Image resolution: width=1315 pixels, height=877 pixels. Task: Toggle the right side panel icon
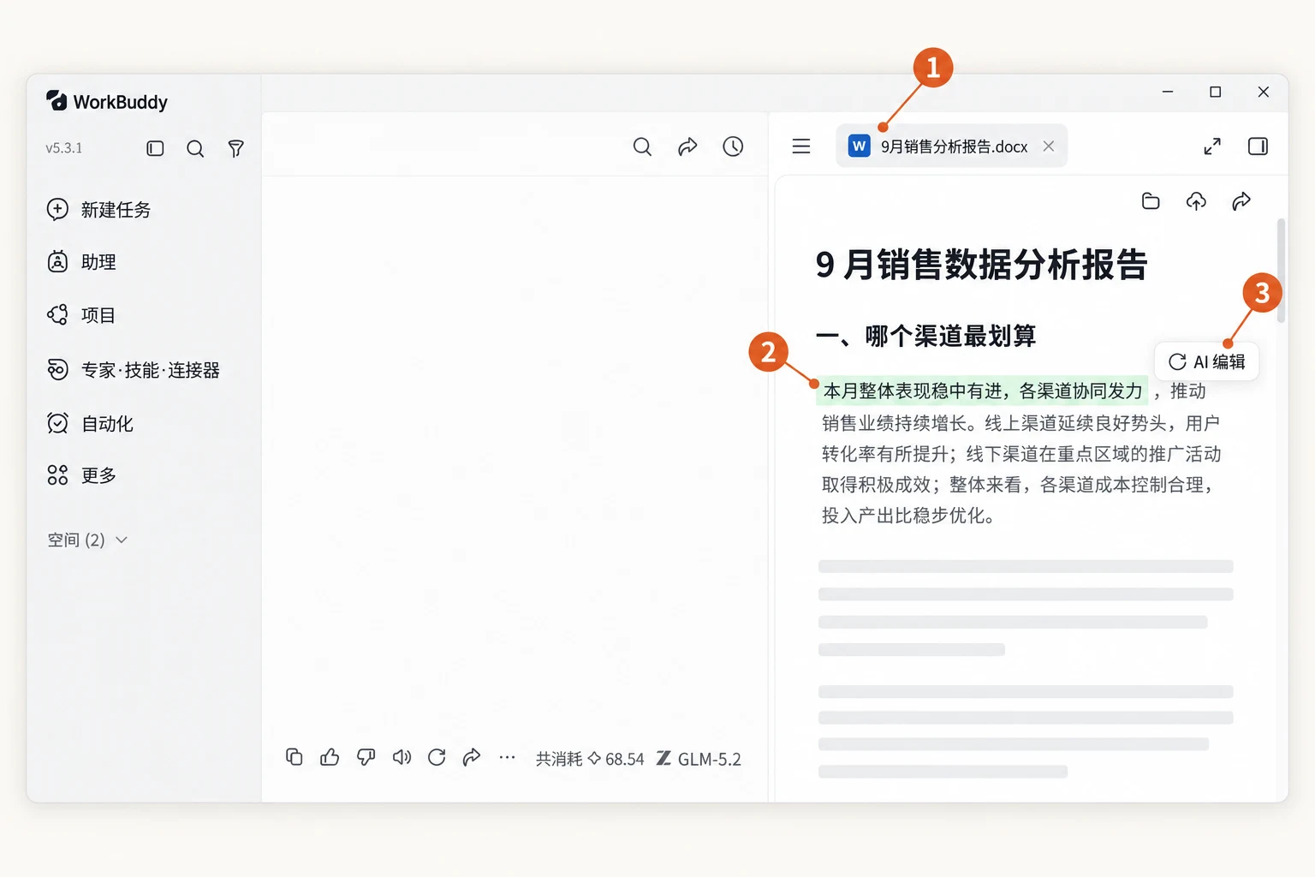(1258, 146)
